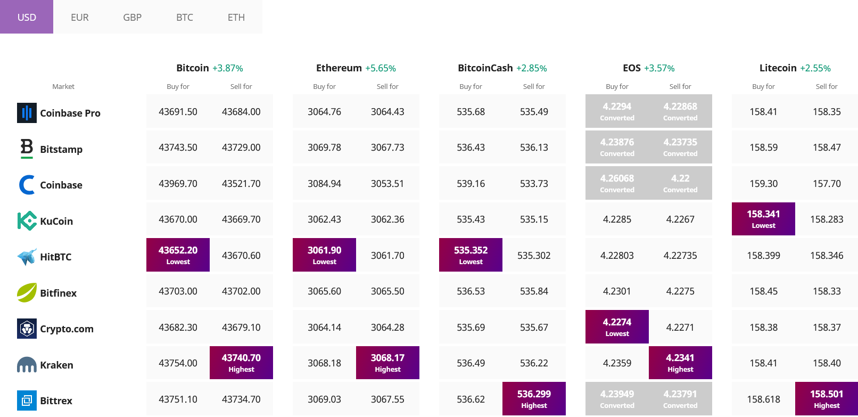Click Crypto.com Ethereum sell price 3064.28

(387, 328)
